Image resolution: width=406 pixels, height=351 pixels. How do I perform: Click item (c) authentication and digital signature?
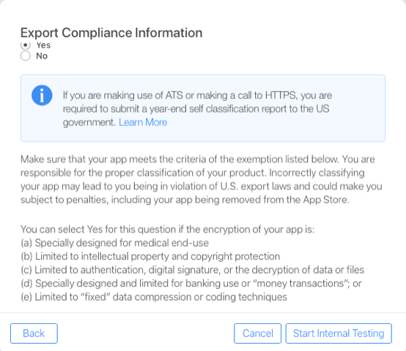pyautogui.click(x=193, y=270)
